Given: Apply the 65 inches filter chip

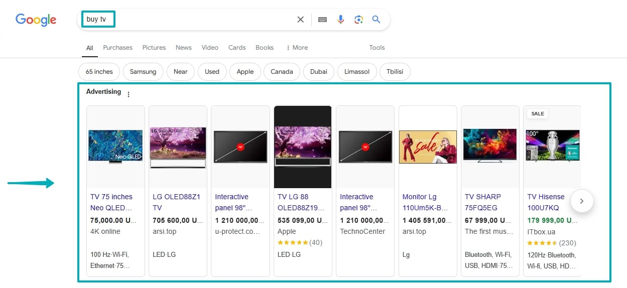Looking at the screenshot, I should [x=99, y=72].
